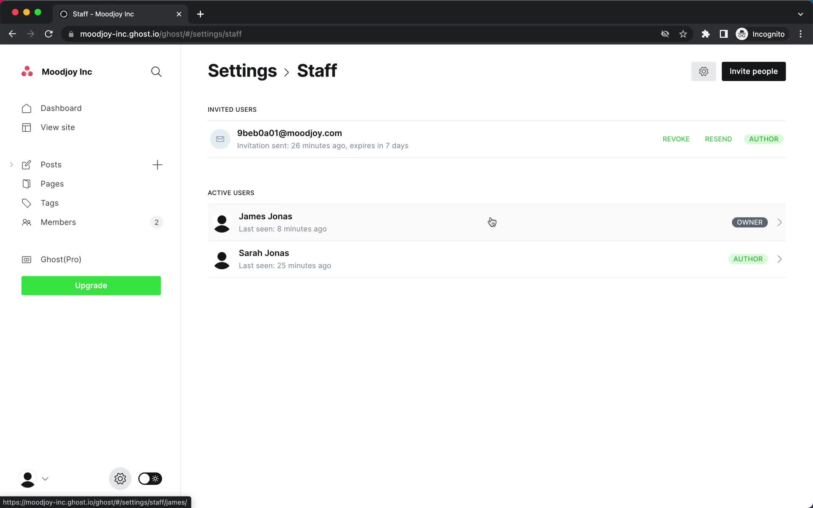This screenshot has width=813, height=508.
Task: Click the green Upgrade button
Action: 91,286
